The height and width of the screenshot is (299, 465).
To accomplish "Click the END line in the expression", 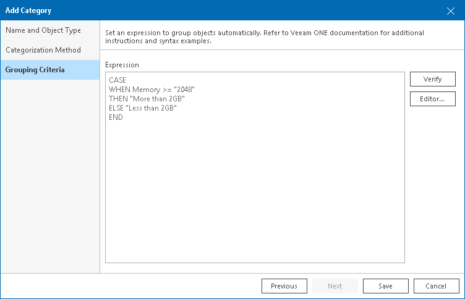I will [x=116, y=117].
